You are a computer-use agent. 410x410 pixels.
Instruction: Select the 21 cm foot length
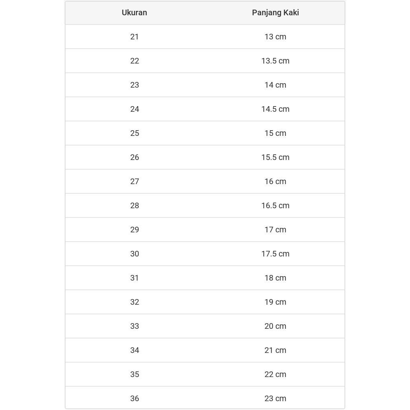click(275, 350)
